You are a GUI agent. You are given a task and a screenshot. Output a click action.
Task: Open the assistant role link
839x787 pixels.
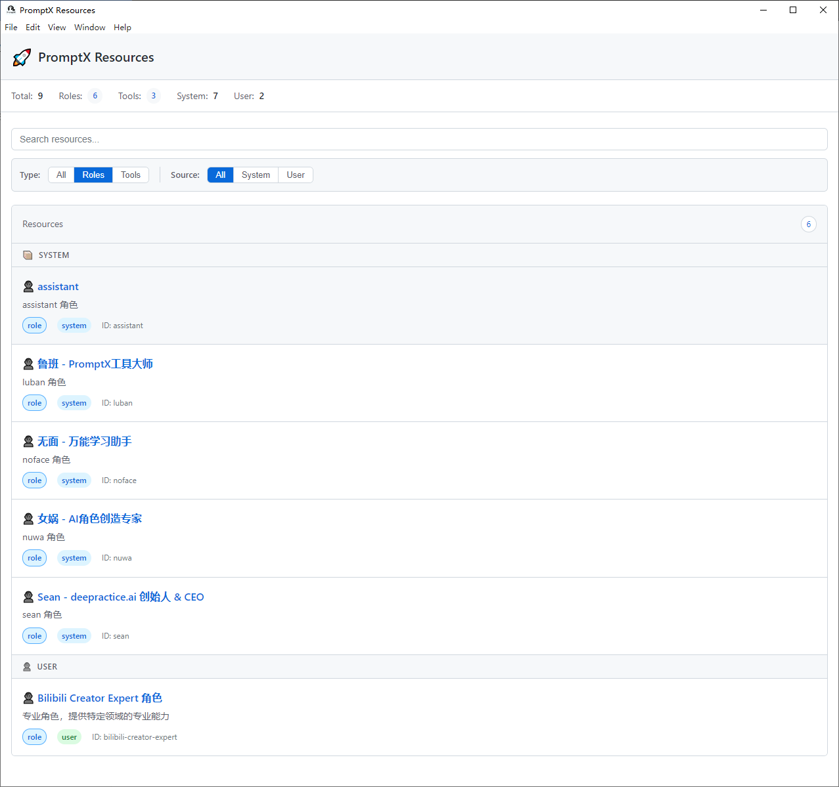58,287
